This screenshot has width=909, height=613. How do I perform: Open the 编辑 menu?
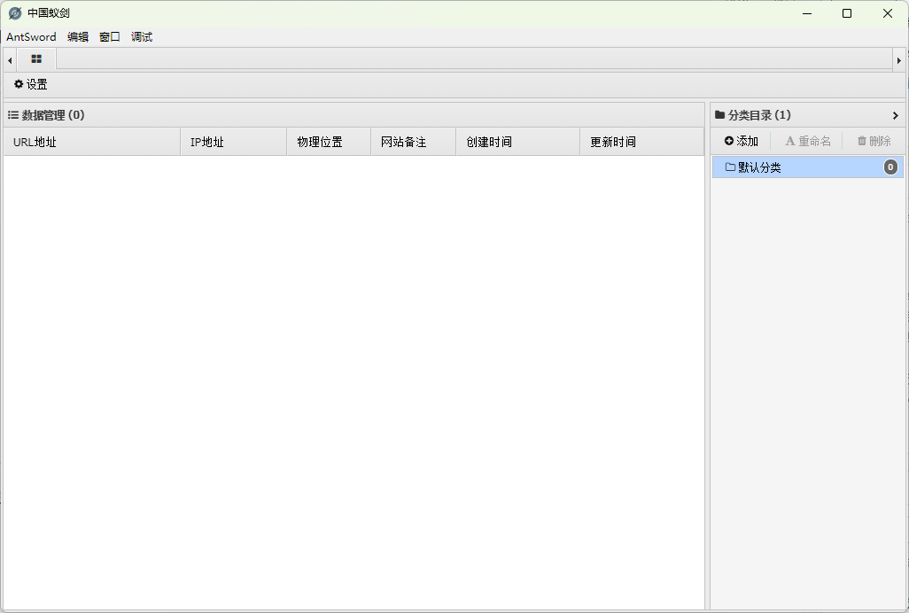point(78,37)
